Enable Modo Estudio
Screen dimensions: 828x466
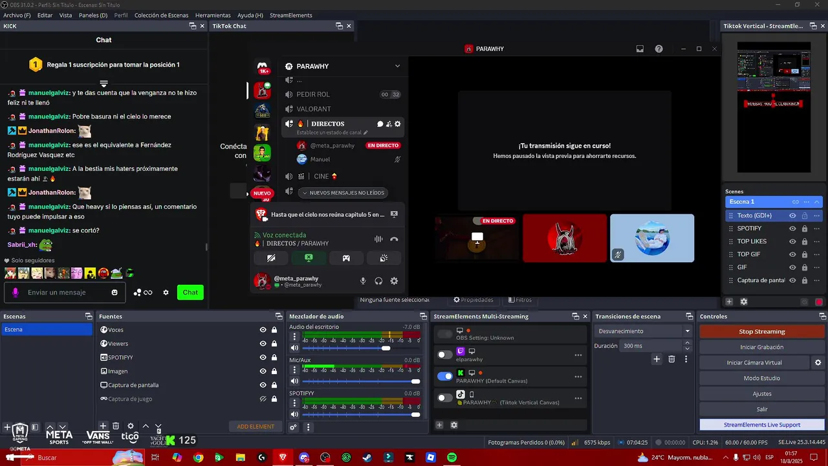[762, 378]
